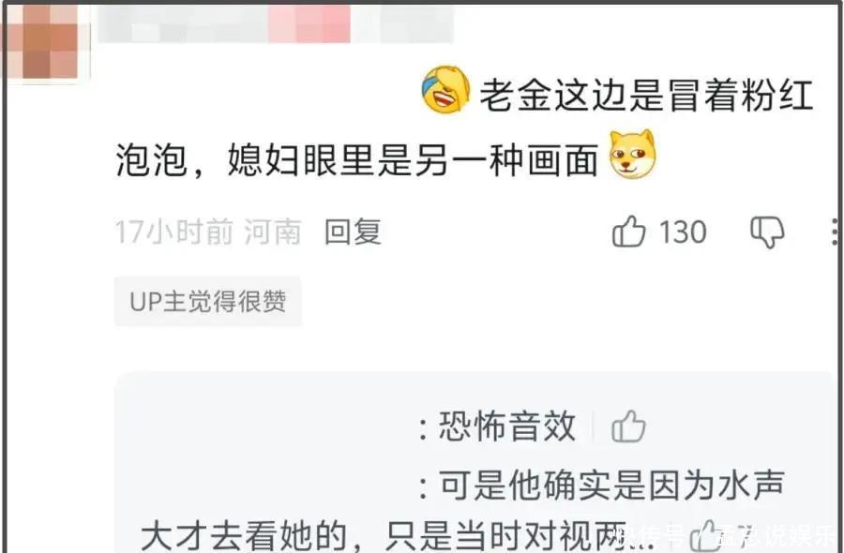Click the UP主觉得很赞 tag
Screen dimensions: 844x553
(x=208, y=301)
